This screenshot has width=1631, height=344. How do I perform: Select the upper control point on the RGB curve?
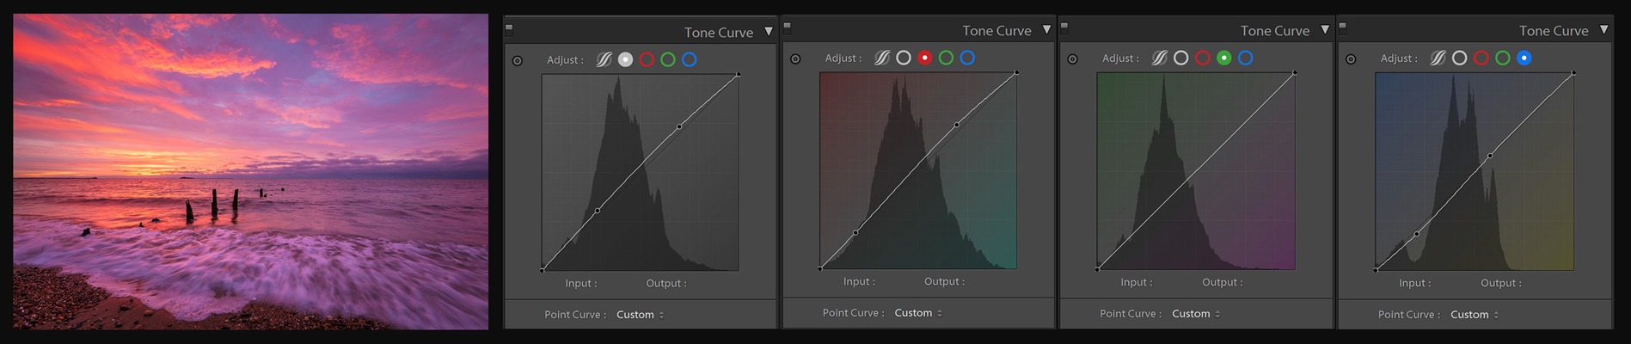(679, 126)
